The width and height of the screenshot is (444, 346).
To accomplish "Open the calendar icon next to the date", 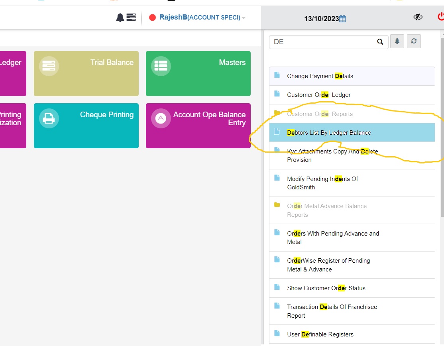I will [x=342, y=19].
